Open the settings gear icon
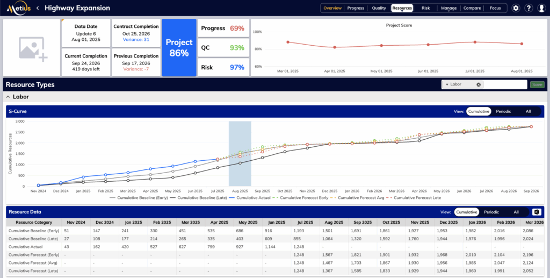 pos(516,8)
